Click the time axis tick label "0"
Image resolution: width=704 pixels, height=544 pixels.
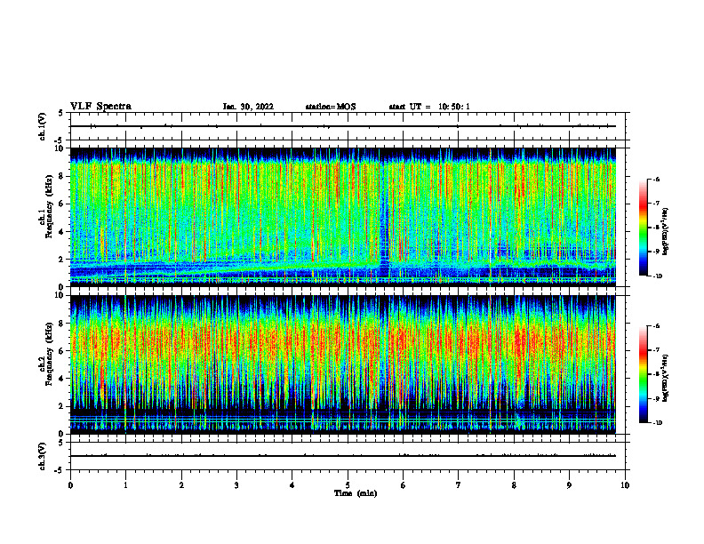(70, 485)
